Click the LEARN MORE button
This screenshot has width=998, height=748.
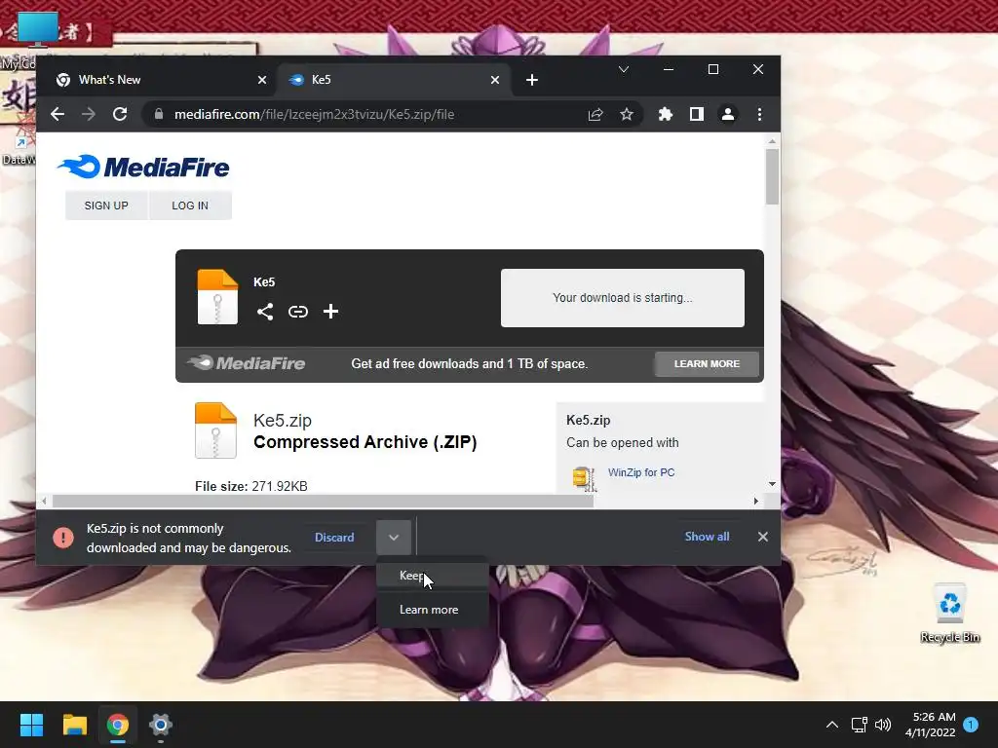click(x=707, y=364)
